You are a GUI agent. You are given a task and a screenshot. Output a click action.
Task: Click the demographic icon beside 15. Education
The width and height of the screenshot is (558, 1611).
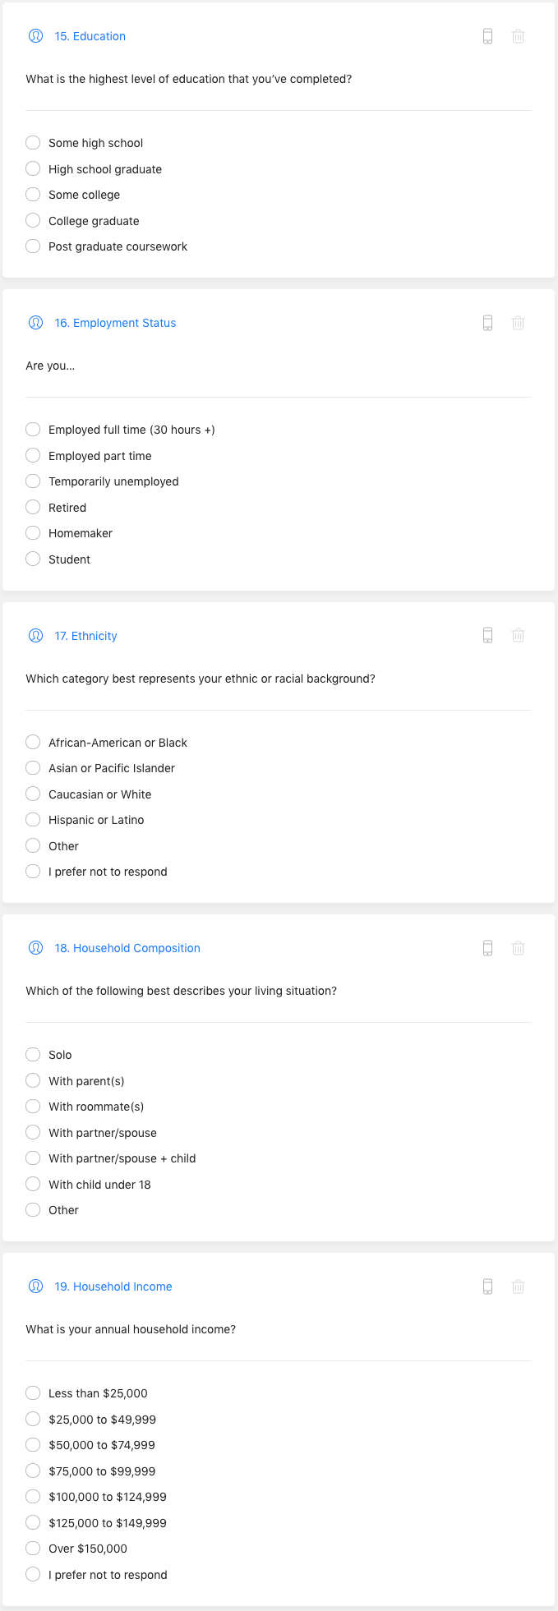35,36
